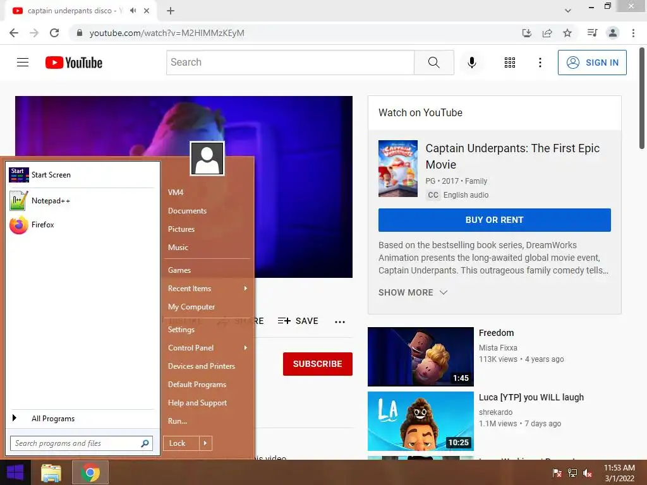This screenshot has height=485, width=647.
Task: Mute the tab via speaker icon
Action: coord(133,11)
